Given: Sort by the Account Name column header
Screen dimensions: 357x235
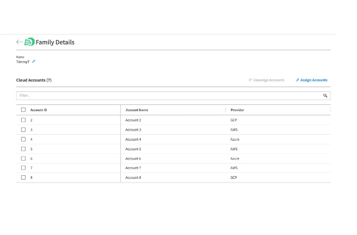Looking at the screenshot, I should (137, 110).
